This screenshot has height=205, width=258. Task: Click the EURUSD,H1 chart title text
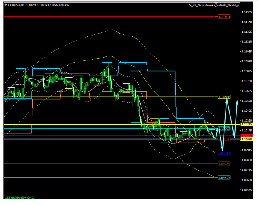tap(16, 5)
